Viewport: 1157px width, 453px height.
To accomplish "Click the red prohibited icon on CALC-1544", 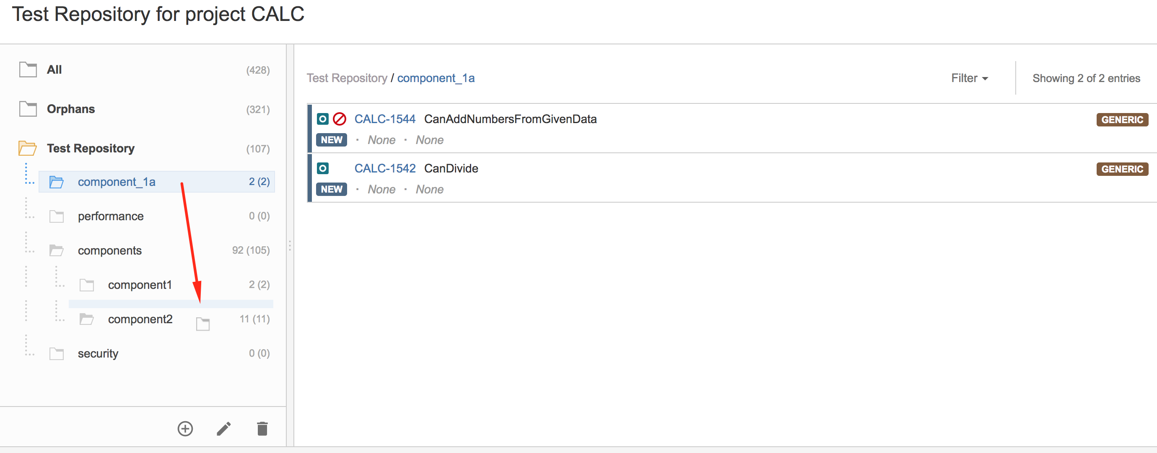I will 340,119.
